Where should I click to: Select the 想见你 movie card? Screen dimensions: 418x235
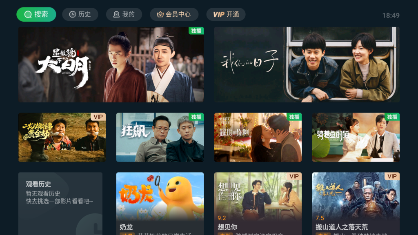[258, 204]
